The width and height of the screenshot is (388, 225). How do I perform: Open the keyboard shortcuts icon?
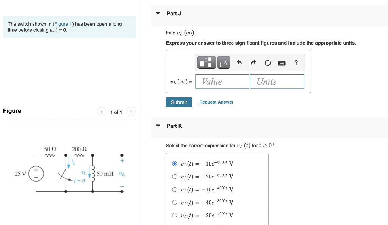click(282, 62)
